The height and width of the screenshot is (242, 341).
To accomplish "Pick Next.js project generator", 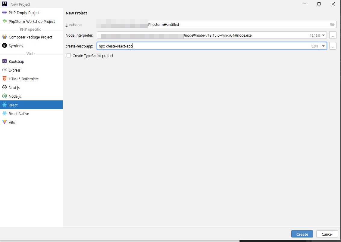I will [31, 87].
